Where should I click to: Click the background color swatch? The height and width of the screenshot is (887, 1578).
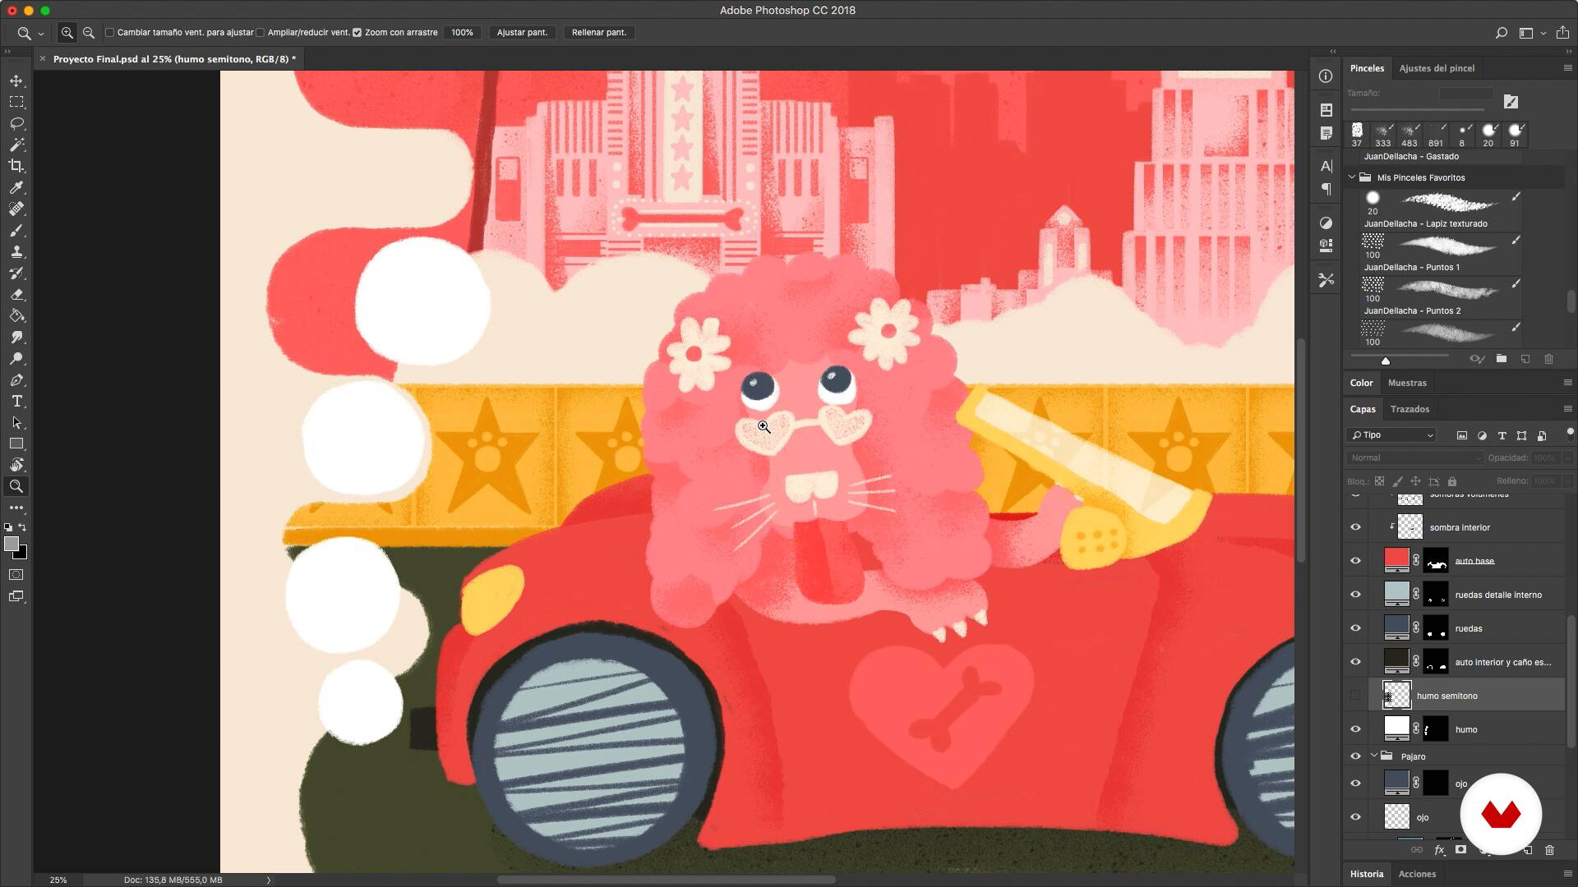point(22,554)
